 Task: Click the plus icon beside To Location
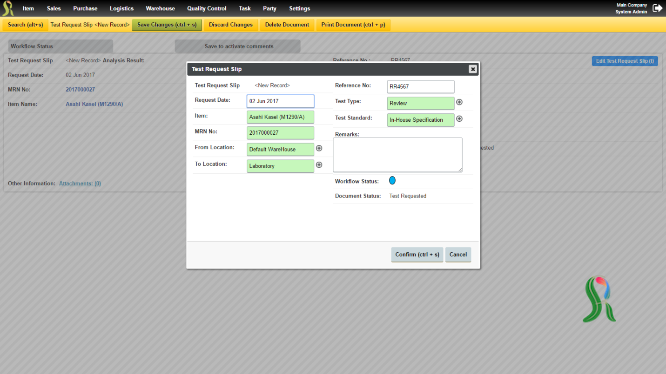tap(319, 164)
